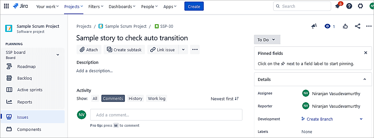Click the blue Create button
This screenshot has height=138, width=374.
point(194,6)
